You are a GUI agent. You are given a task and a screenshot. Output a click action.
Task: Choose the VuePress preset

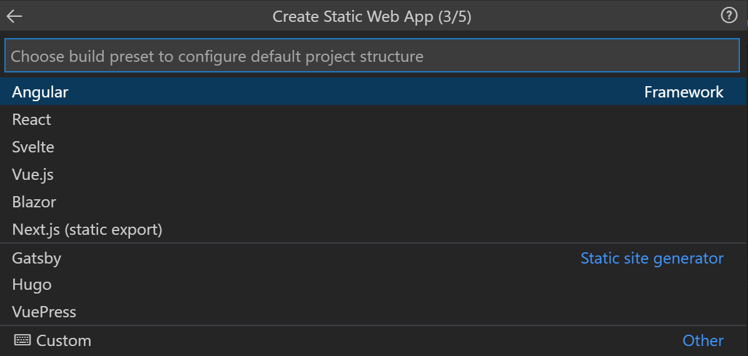point(372,312)
